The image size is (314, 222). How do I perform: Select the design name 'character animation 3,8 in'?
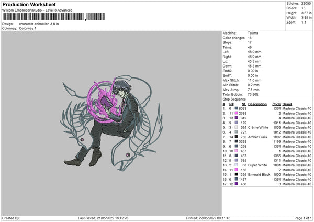(39, 24)
